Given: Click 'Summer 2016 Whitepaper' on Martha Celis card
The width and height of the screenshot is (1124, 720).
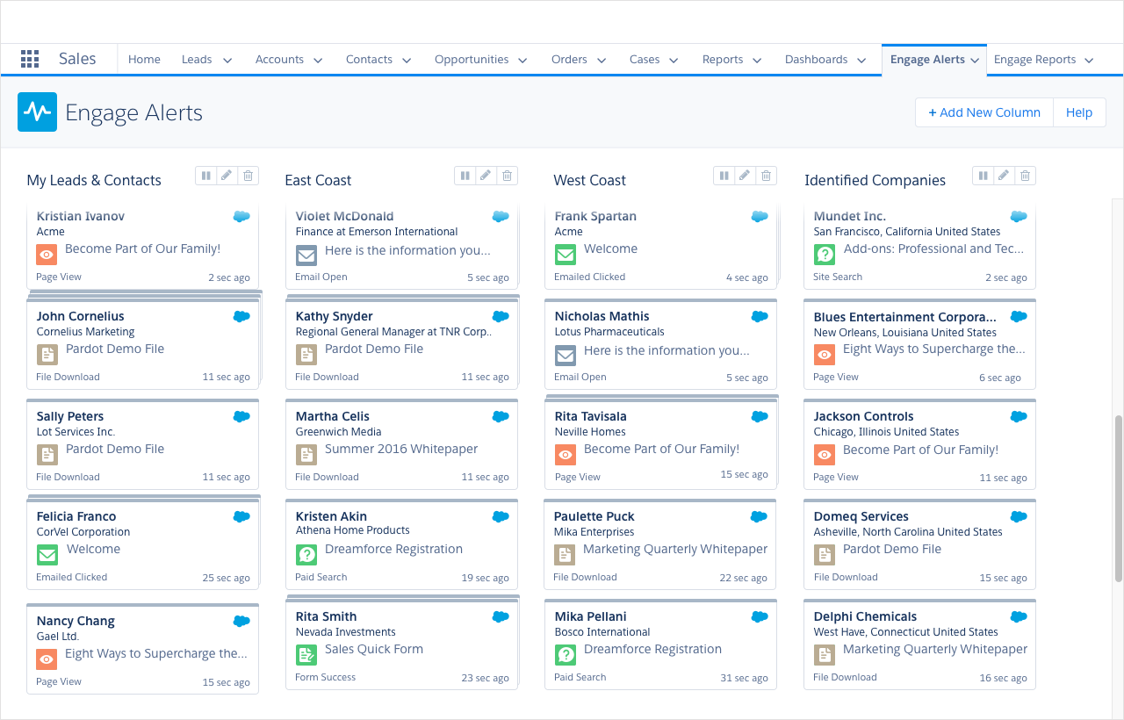Looking at the screenshot, I should [401, 449].
